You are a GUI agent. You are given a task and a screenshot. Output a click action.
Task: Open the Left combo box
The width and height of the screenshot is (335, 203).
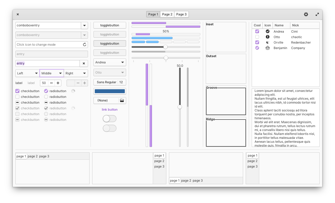point(28,73)
